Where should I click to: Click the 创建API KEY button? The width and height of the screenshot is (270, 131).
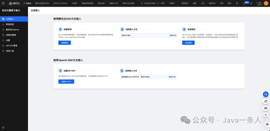pos(66,82)
